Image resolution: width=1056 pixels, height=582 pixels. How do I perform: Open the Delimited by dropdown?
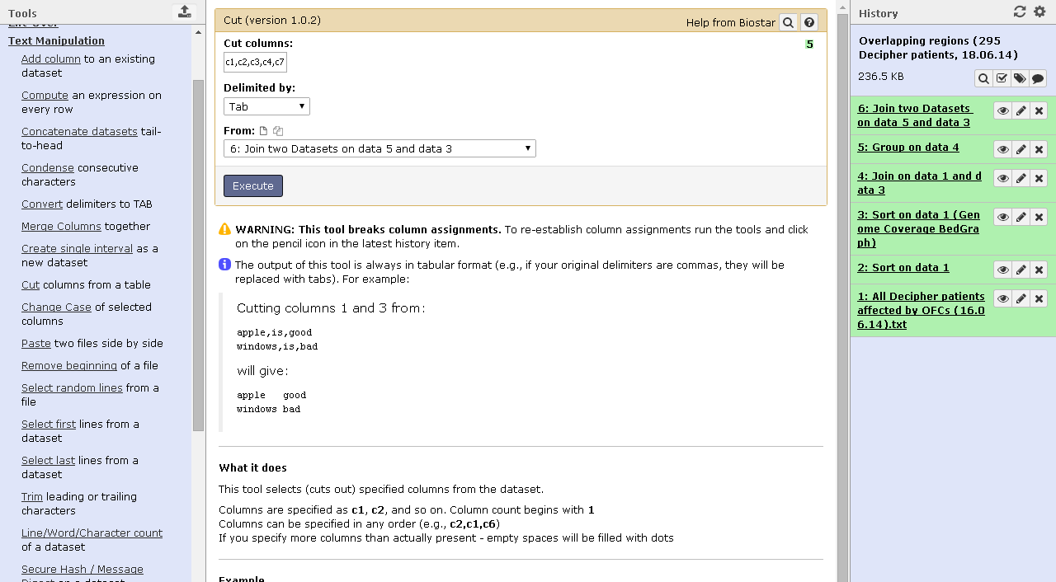266,106
